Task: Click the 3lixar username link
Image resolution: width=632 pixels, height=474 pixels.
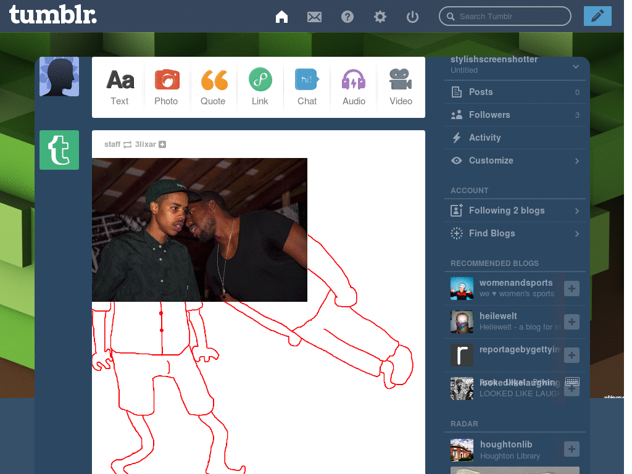Action: (x=144, y=144)
